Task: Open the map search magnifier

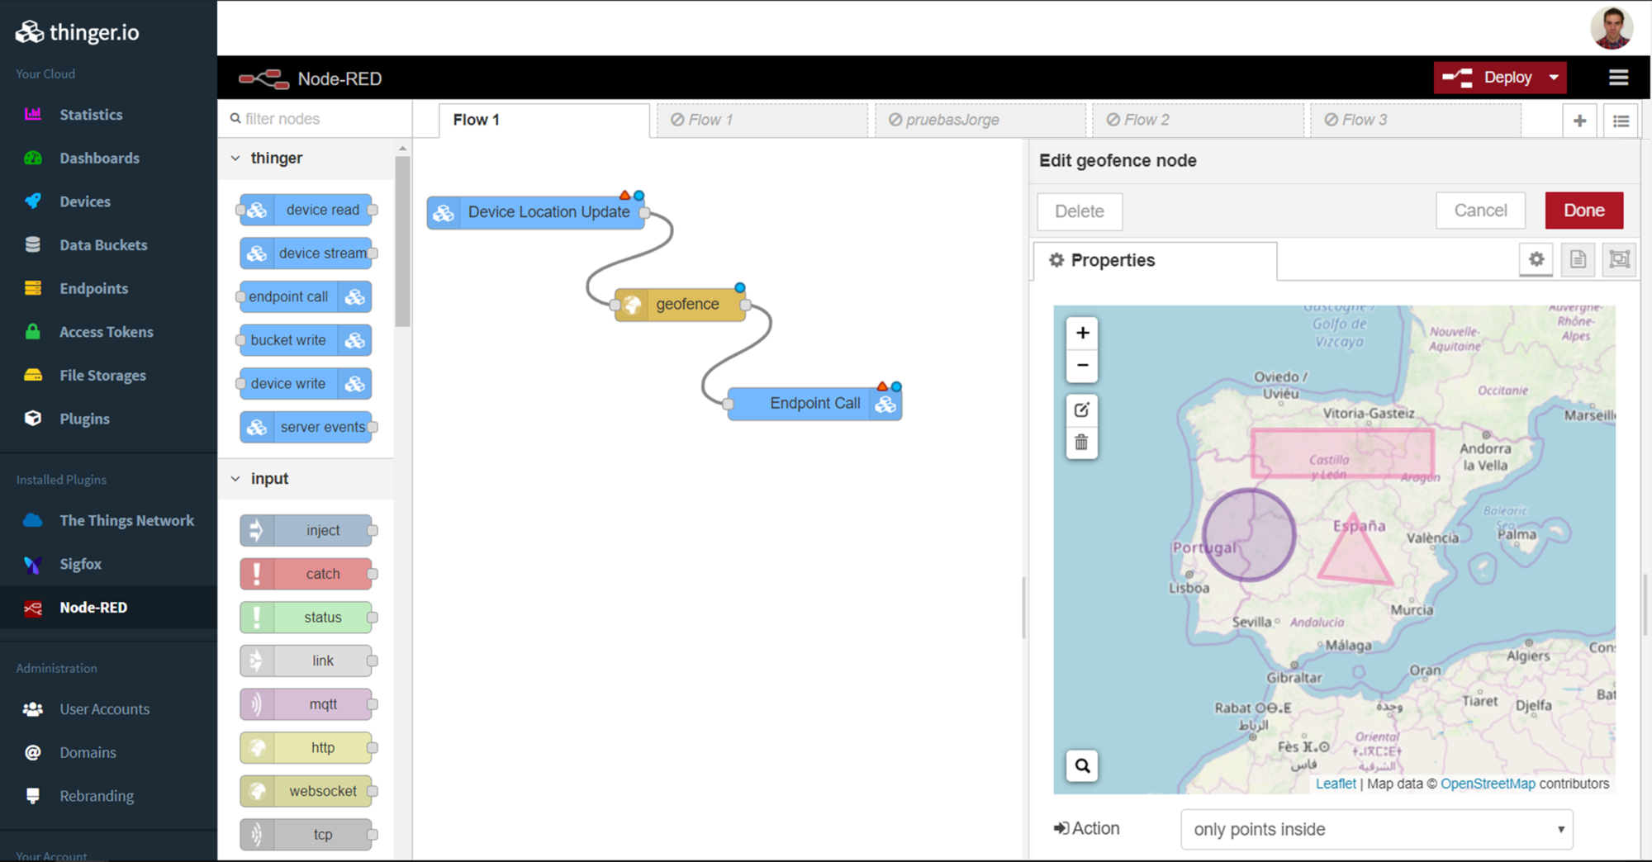Action: click(1082, 766)
